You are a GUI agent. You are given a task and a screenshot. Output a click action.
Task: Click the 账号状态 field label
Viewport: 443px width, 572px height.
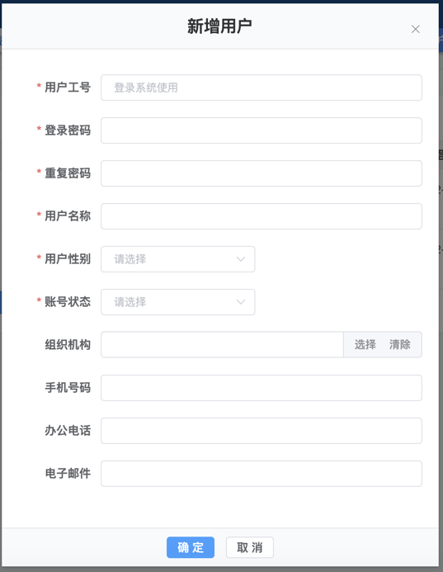[68, 302]
